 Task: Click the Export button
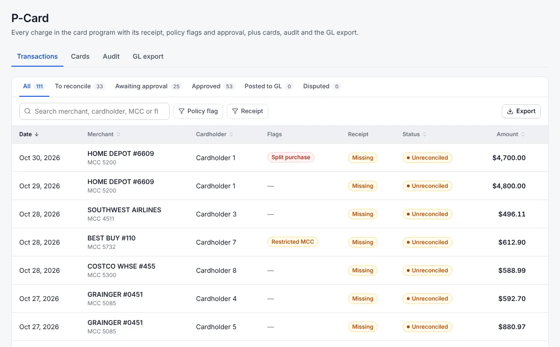(x=521, y=111)
